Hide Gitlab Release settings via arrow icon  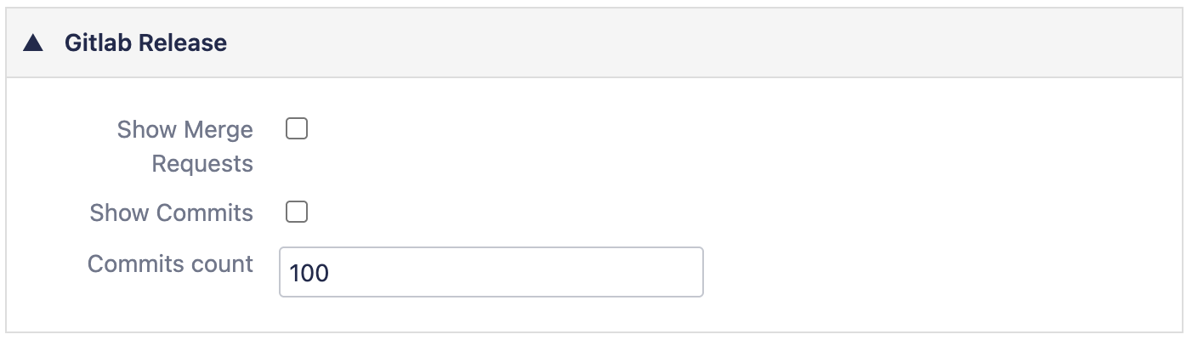pos(33,43)
